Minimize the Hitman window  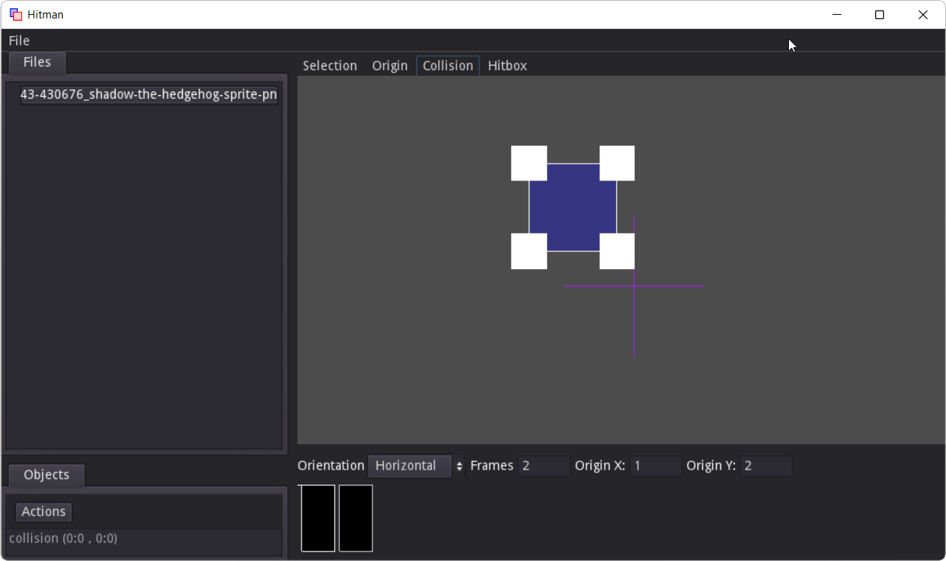[x=836, y=15]
